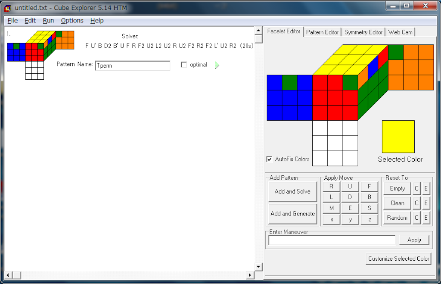Click the C button next to Empty
The height and width of the screenshot is (284, 441).
point(416,189)
